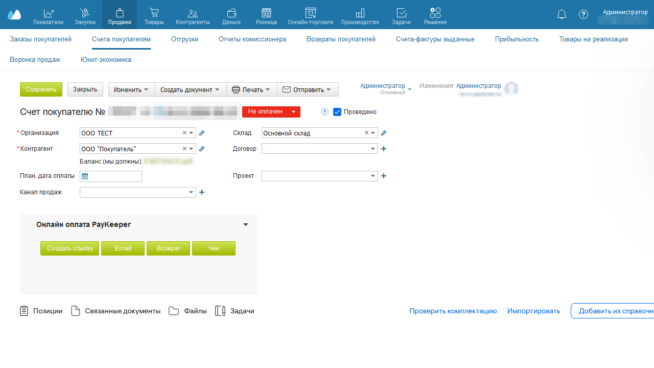
Task: Edit organization with pencil icon
Action: pos(202,133)
